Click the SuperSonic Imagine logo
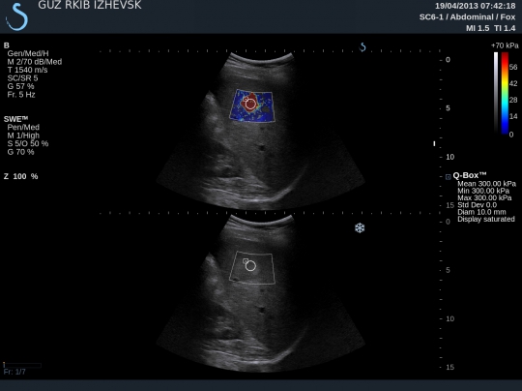The image size is (522, 391). click(16, 16)
